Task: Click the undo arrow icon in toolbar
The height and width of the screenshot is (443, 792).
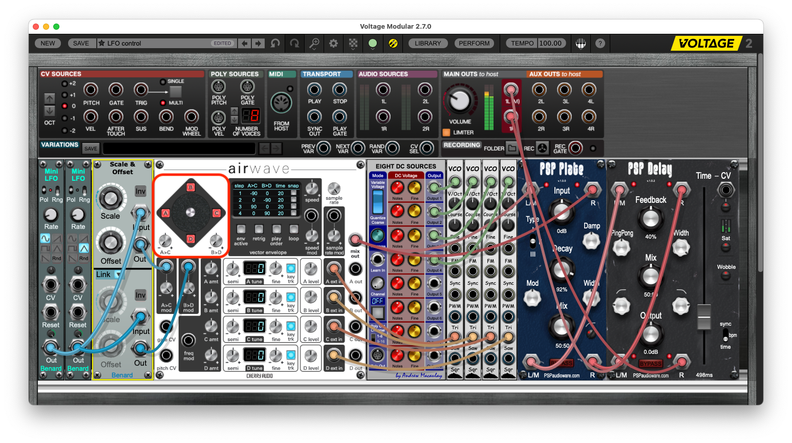Action: coord(275,44)
